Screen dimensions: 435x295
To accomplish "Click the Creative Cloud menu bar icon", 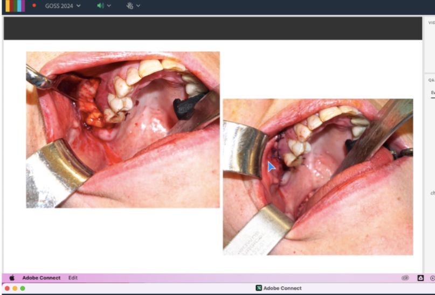I will pyautogui.click(x=405, y=278).
